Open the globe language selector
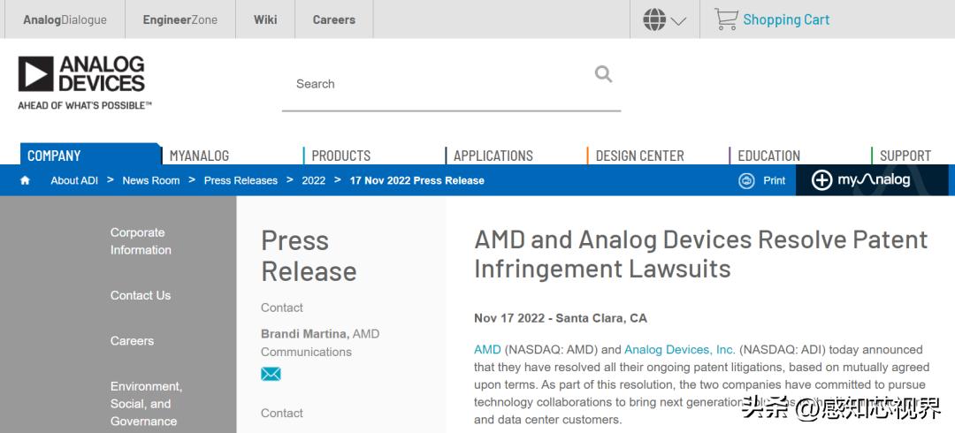The width and height of the screenshot is (955, 433). pyautogui.click(x=654, y=19)
